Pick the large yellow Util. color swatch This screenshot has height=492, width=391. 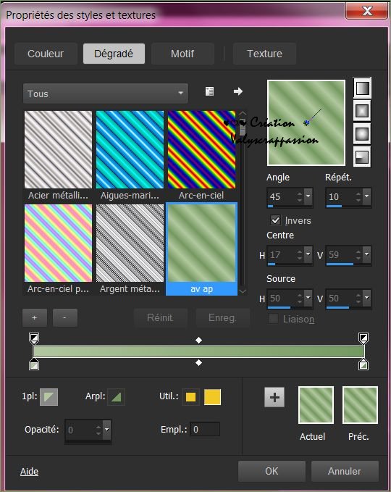[x=212, y=397]
